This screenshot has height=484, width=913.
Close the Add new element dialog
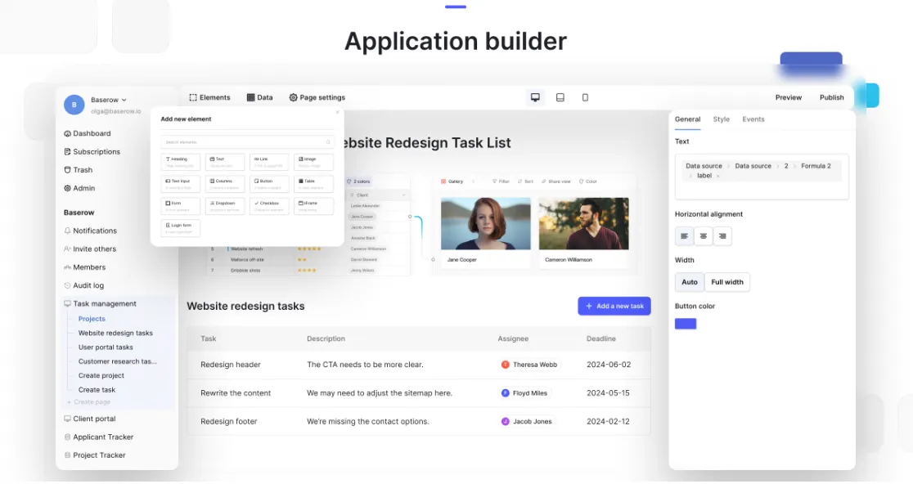point(337,112)
